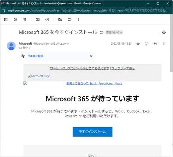Click the Microsoft Logo image placeholder
Image resolution: width=173 pixels, height=157 pixels.
[39, 76]
